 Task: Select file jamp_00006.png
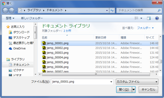[x=100, y=67]
